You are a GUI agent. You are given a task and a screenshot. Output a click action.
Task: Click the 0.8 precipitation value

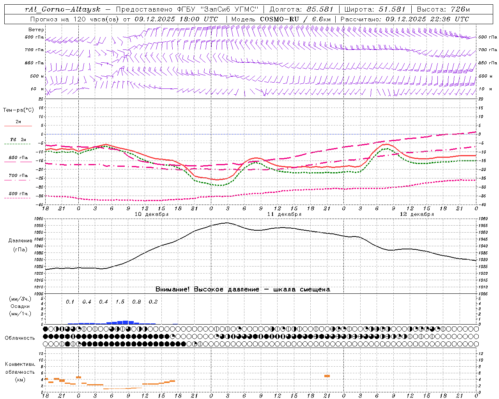tap(136, 302)
